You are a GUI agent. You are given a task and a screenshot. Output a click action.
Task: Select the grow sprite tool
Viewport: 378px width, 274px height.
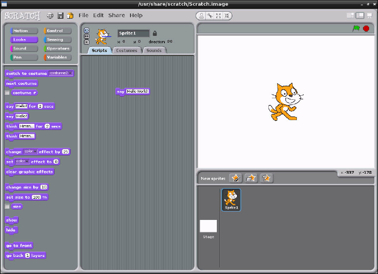(x=218, y=16)
